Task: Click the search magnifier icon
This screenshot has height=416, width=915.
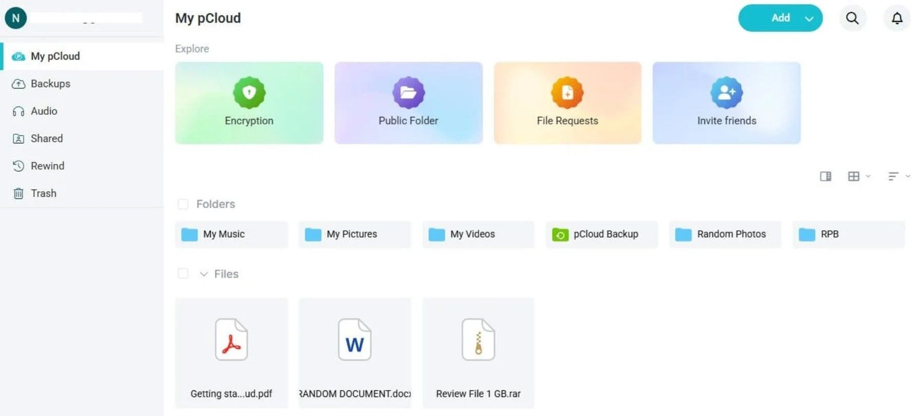Action: click(852, 18)
